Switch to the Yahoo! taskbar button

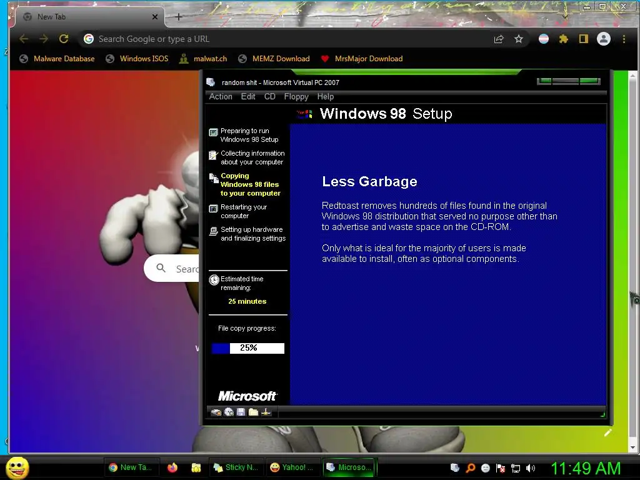pyautogui.click(x=292, y=467)
